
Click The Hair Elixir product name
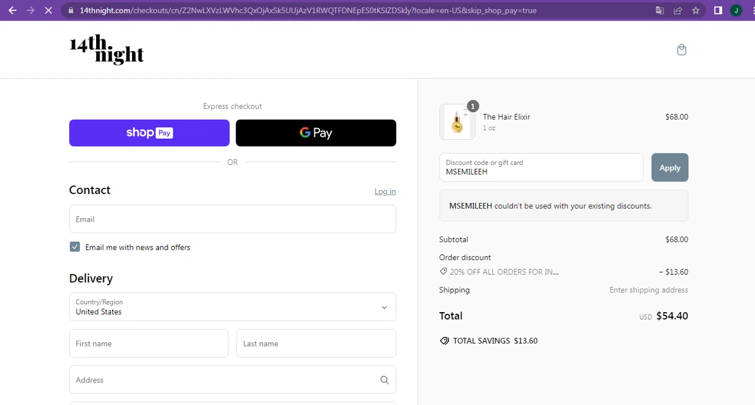click(506, 117)
